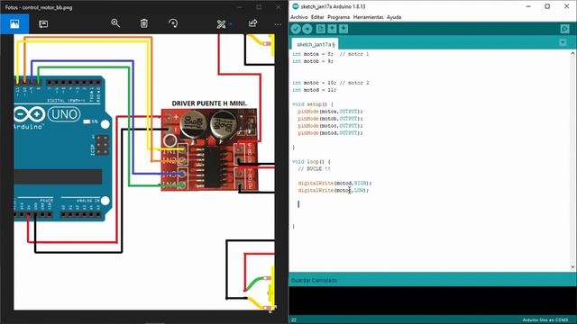Start slideshow icon in Photos toolbar
This screenshot has width=577, height=324.
point(43,24)
